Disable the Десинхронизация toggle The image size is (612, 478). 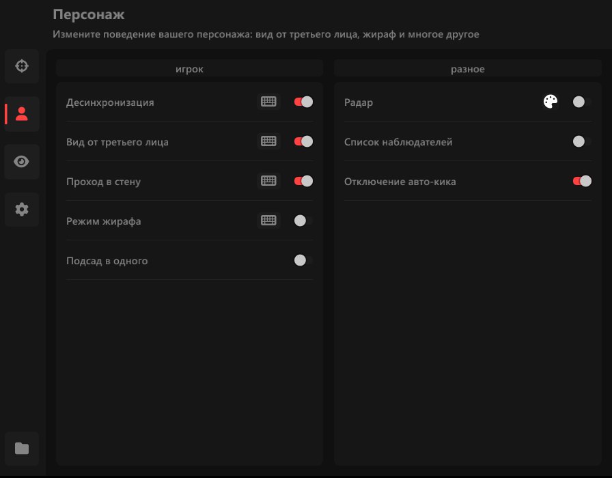click(x=303, y=102)
